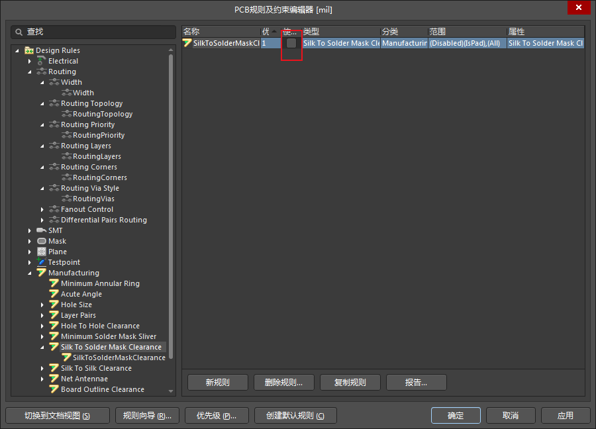This screenshot has width=596, height=429.
Task: Enable the SilkToSolderMaskClearance rule checkbox
Action: point(291,43)
